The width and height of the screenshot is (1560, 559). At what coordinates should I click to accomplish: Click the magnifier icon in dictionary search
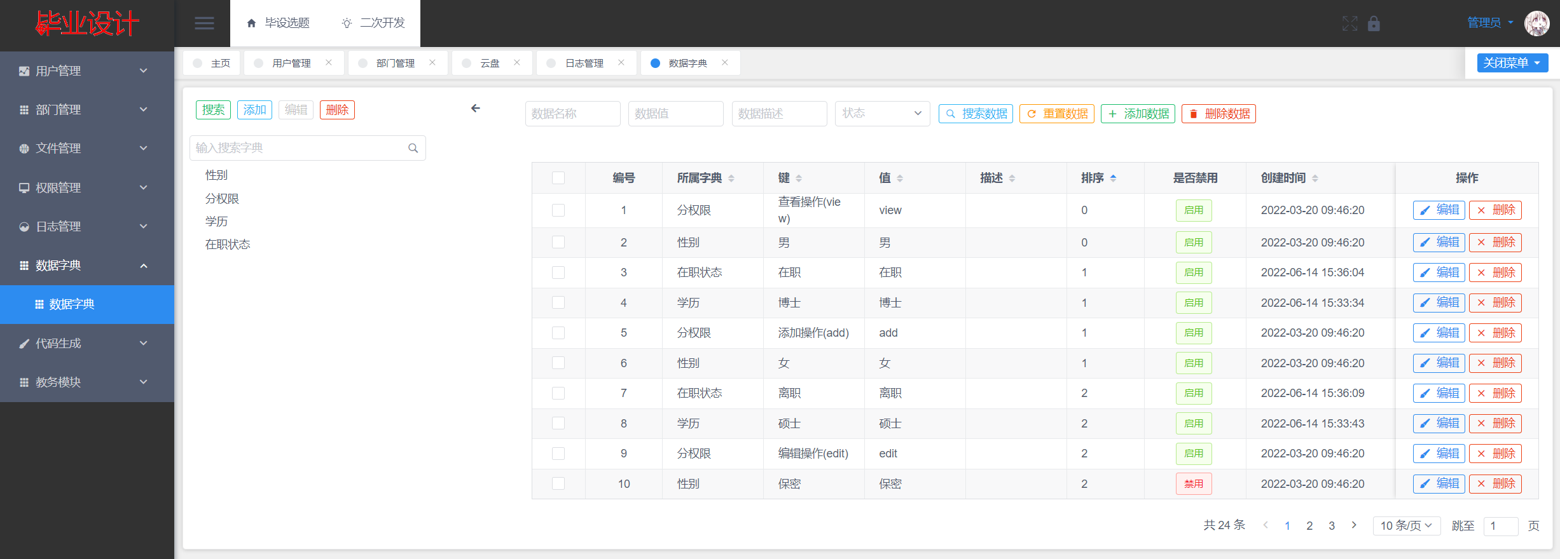pos(413,148)
